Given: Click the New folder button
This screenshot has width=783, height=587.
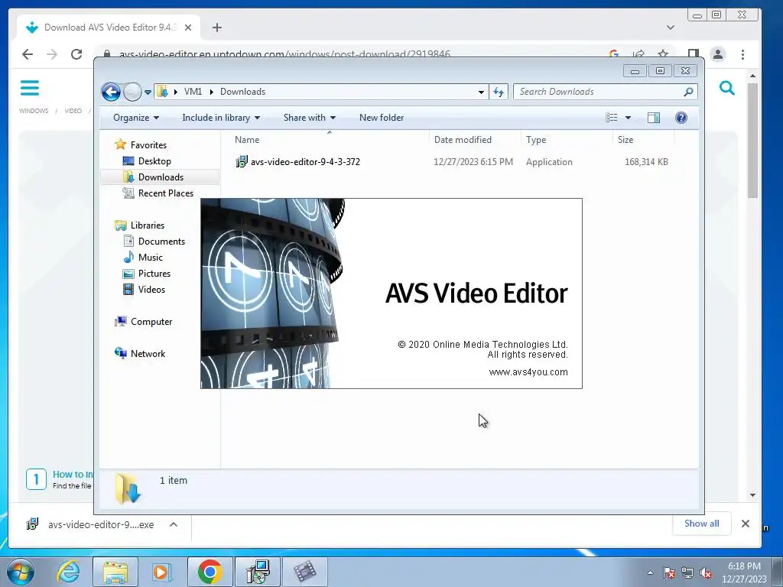Looking at the screenshot, I should tap(382, 118).
